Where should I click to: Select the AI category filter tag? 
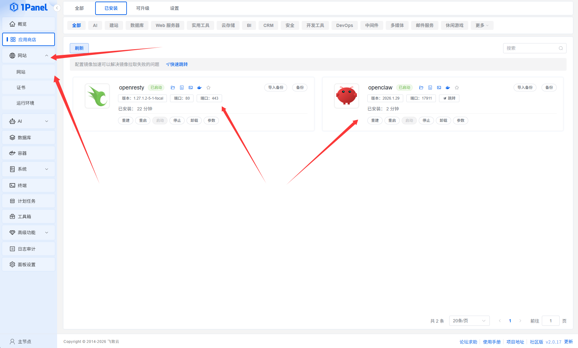95,25
